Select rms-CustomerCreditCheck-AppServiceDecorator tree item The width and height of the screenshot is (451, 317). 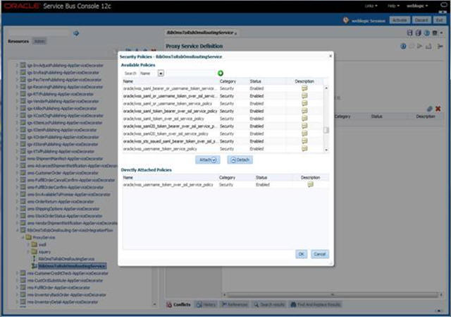coord(68,273)
